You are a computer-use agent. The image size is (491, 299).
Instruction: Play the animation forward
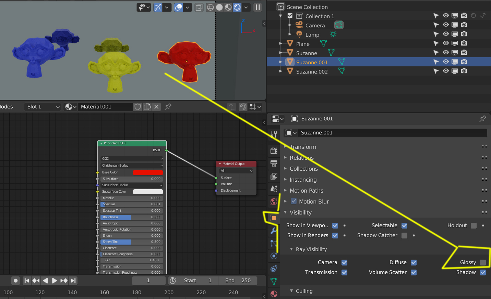(x=55, y=281)
